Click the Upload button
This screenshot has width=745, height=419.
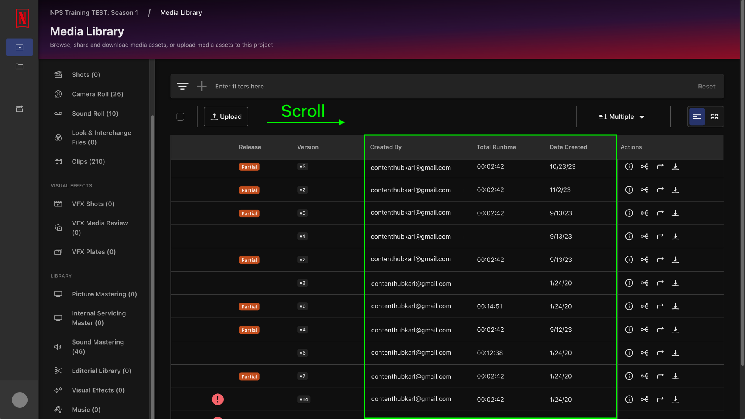point(226,117)
